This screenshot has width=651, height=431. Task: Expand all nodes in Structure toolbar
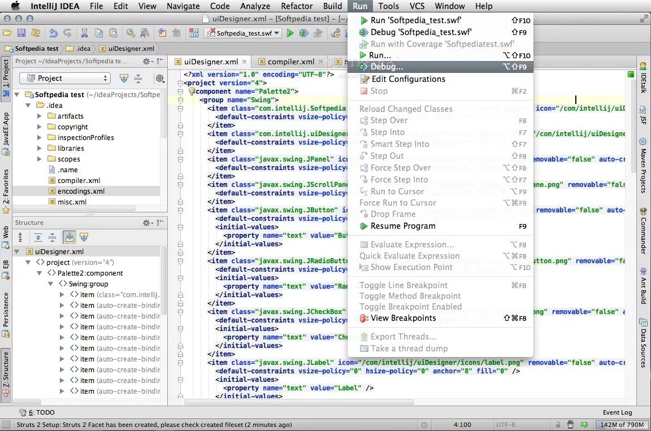click(x=38, y=237)
